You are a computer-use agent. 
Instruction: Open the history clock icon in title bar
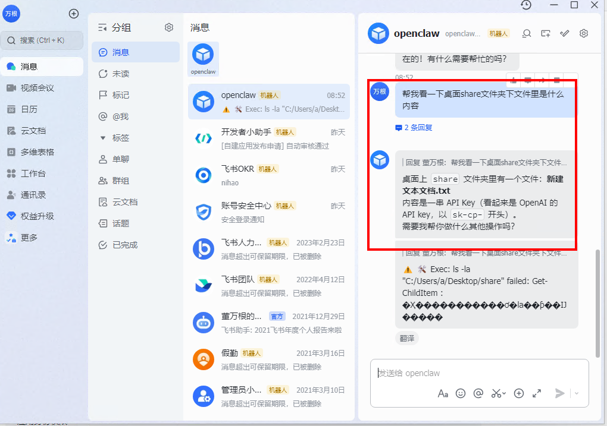(x=525, y=5)
